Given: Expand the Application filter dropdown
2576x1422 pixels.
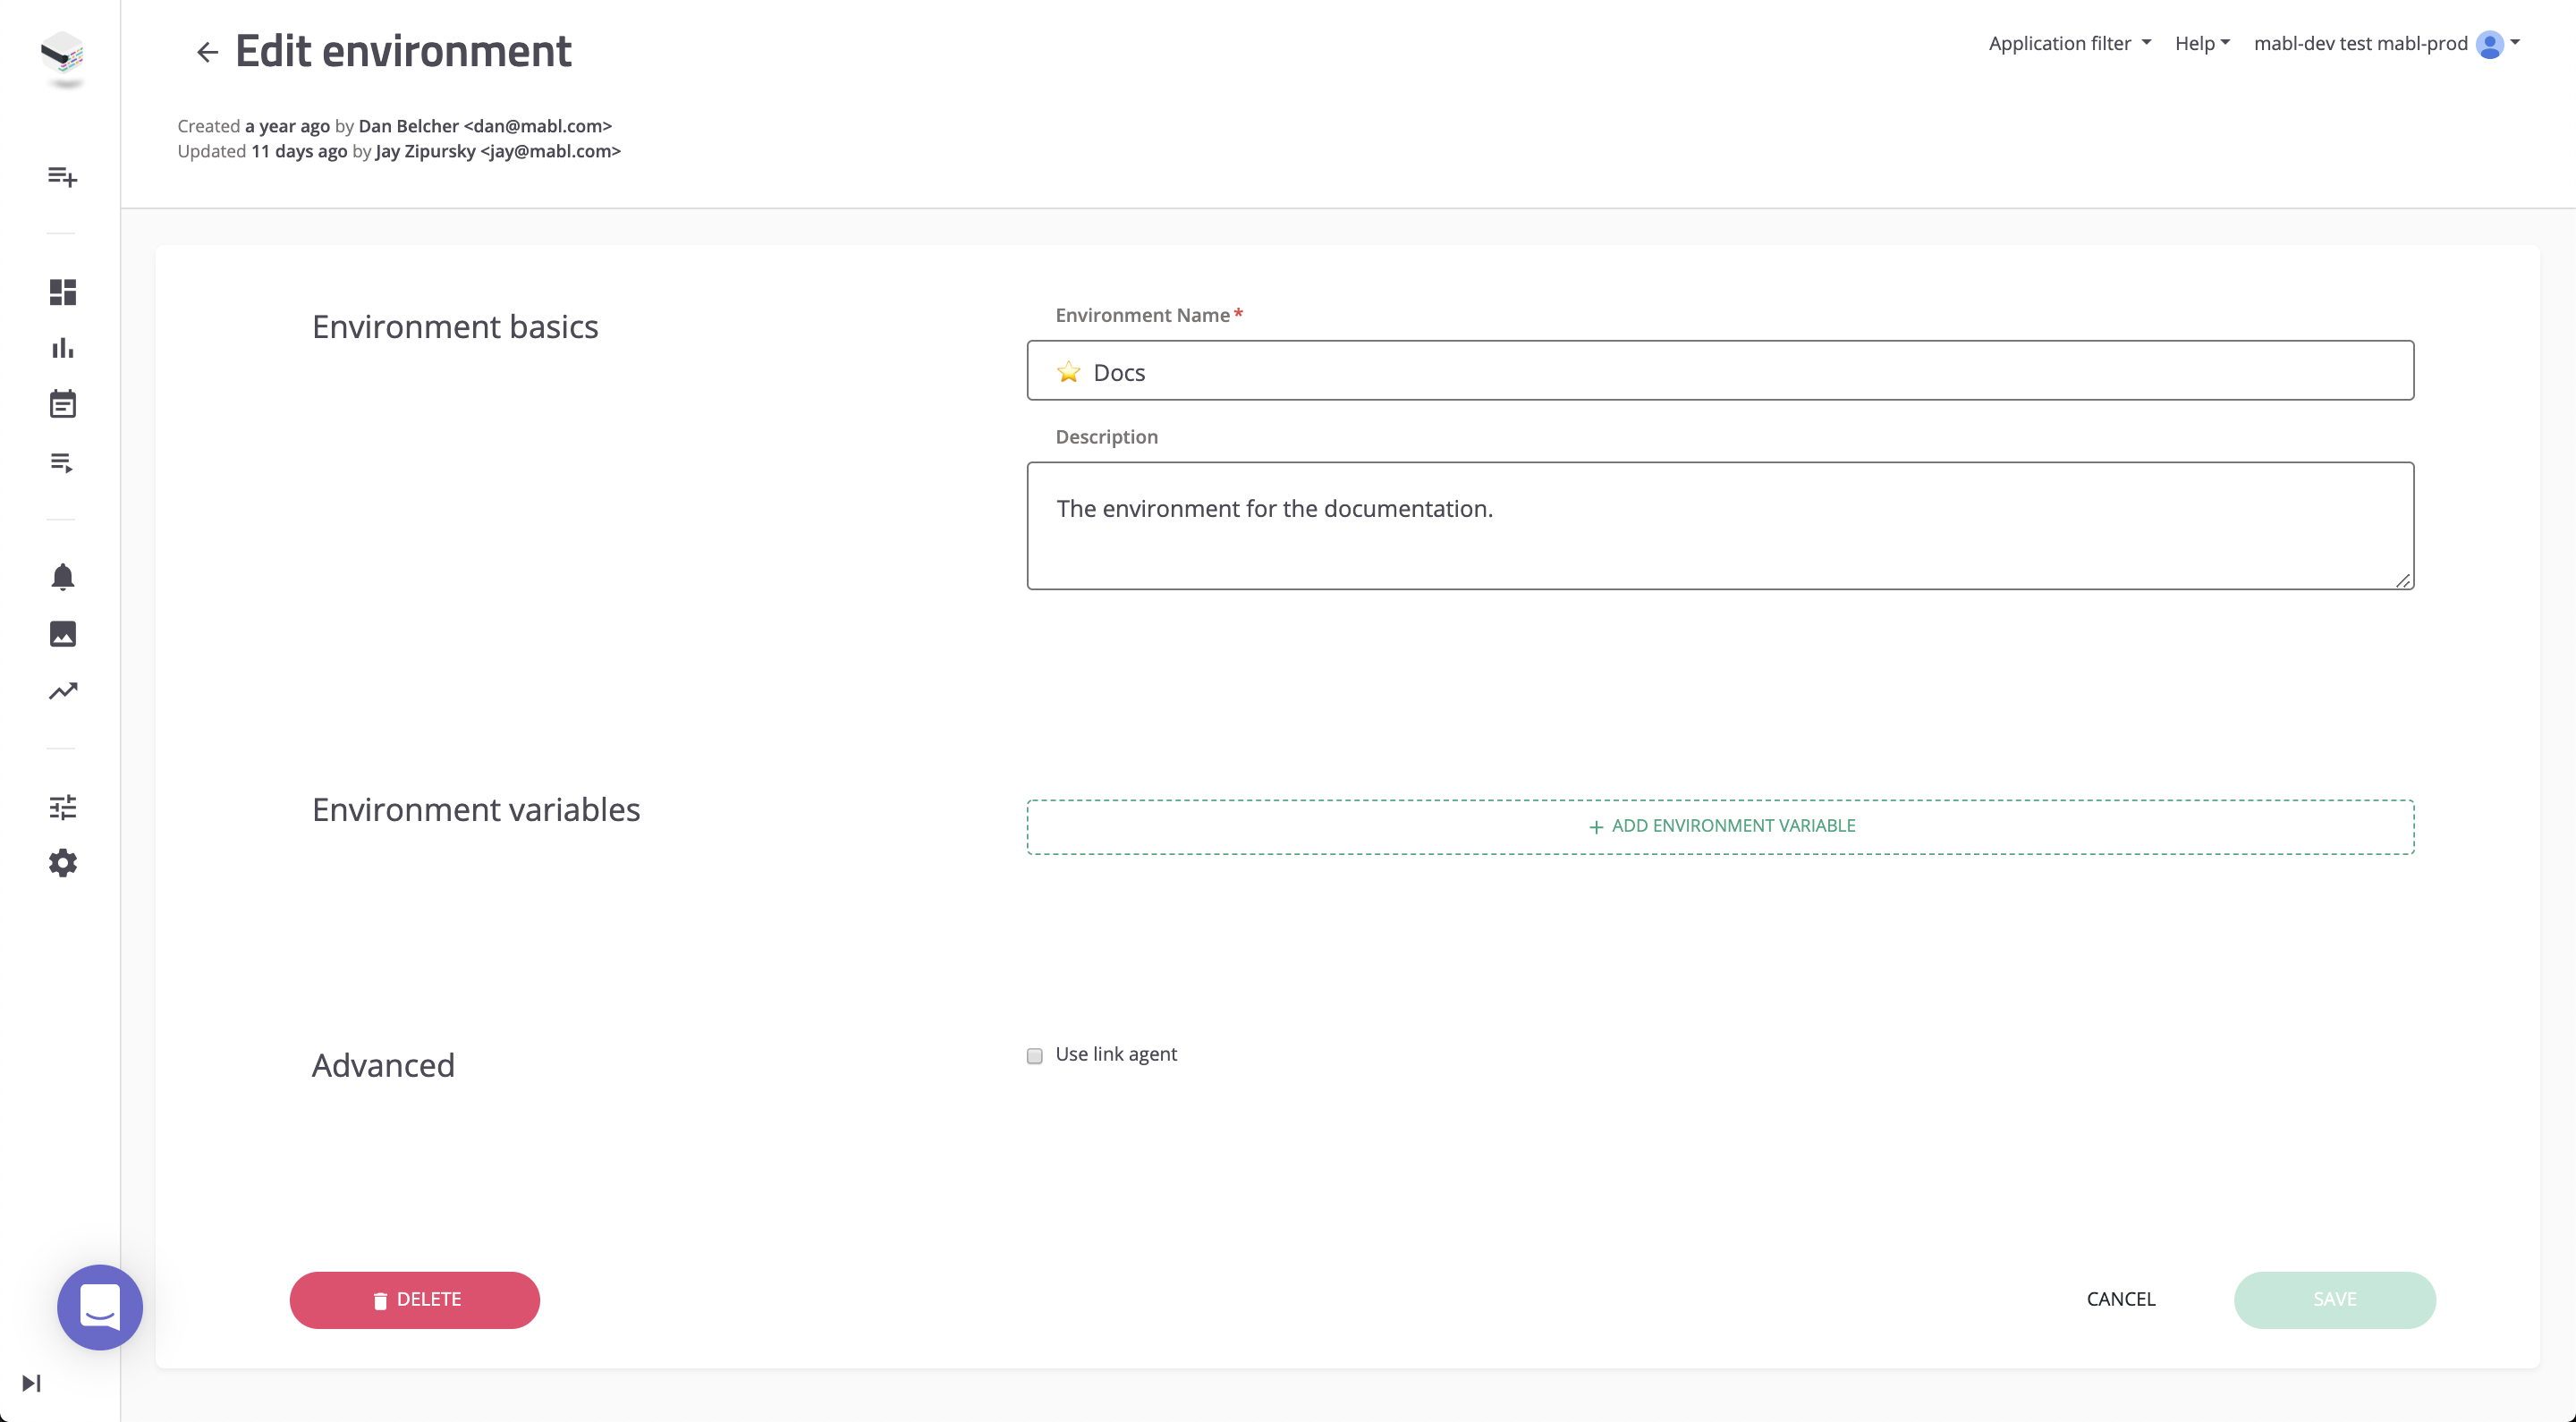Looking at the screenshot, I should click(2068, 43).
